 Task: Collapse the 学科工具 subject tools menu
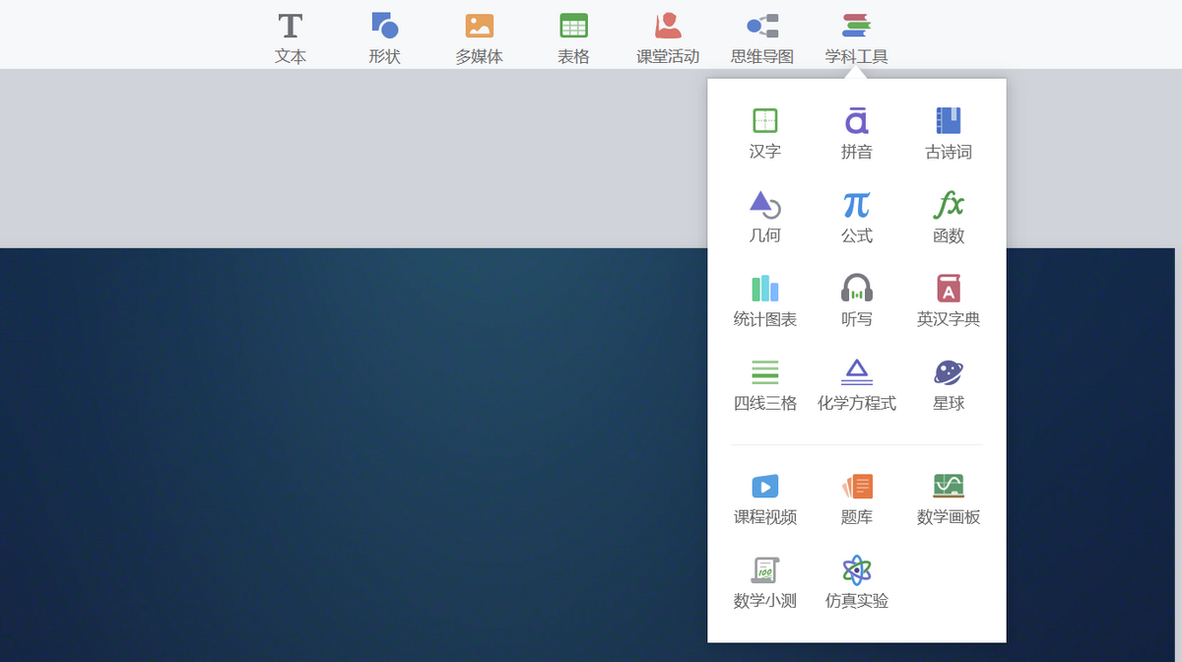point(857,38)
